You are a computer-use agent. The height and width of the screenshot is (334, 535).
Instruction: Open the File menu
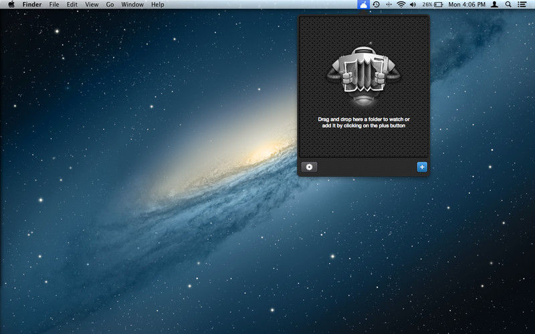[x=54, y=5]
